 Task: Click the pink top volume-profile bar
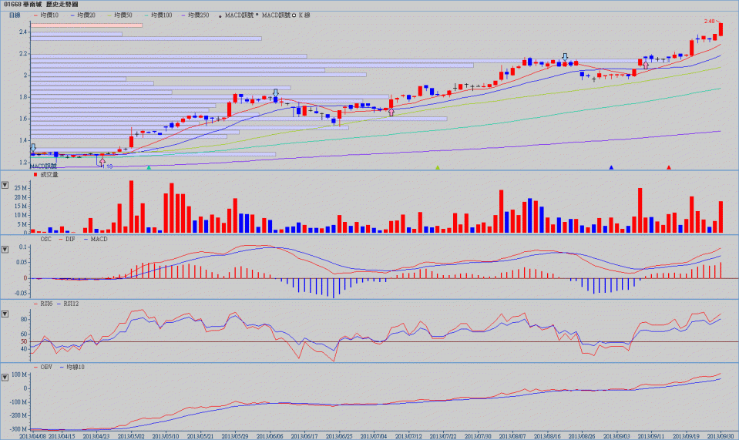(x=86, y=25)
